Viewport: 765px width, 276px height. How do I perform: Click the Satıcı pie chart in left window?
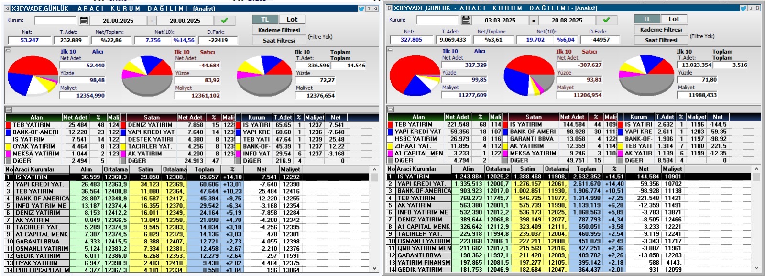click(147, 76)
